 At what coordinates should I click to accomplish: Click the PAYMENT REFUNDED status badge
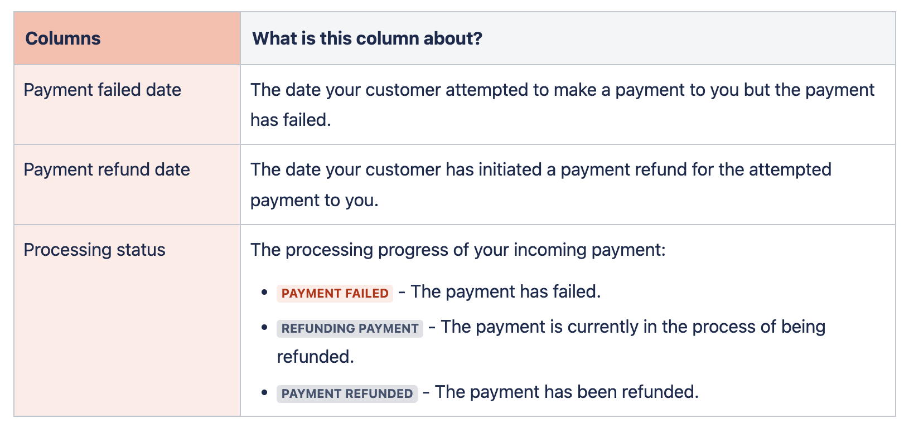click(x=347, y=393)
